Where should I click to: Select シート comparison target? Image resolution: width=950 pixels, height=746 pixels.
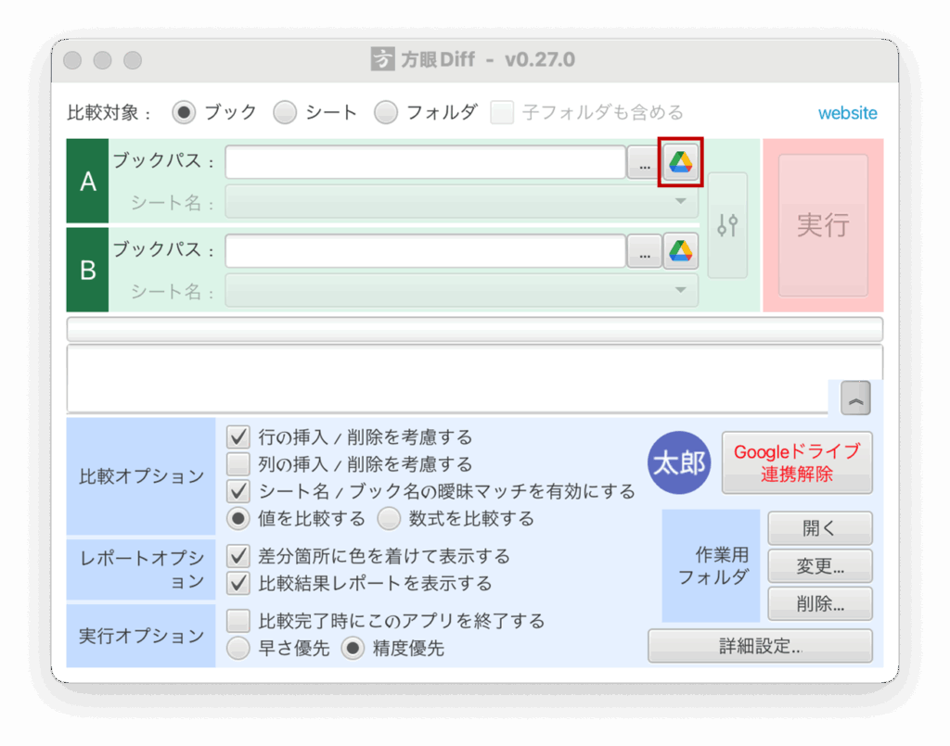click(285, 113)
